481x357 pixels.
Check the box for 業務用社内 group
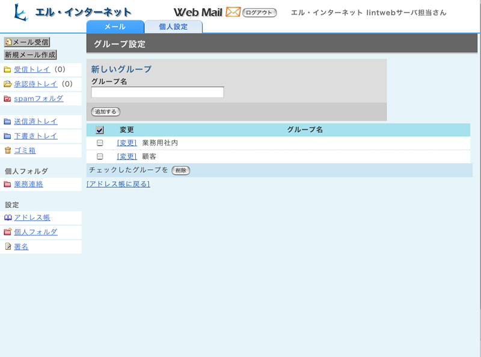coord(100,143)
